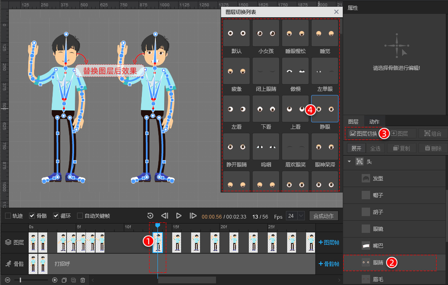This screenshot has height=285, width=448.
Task: Open the Fps dropdown showing 24
Action: tap(296, 216)
